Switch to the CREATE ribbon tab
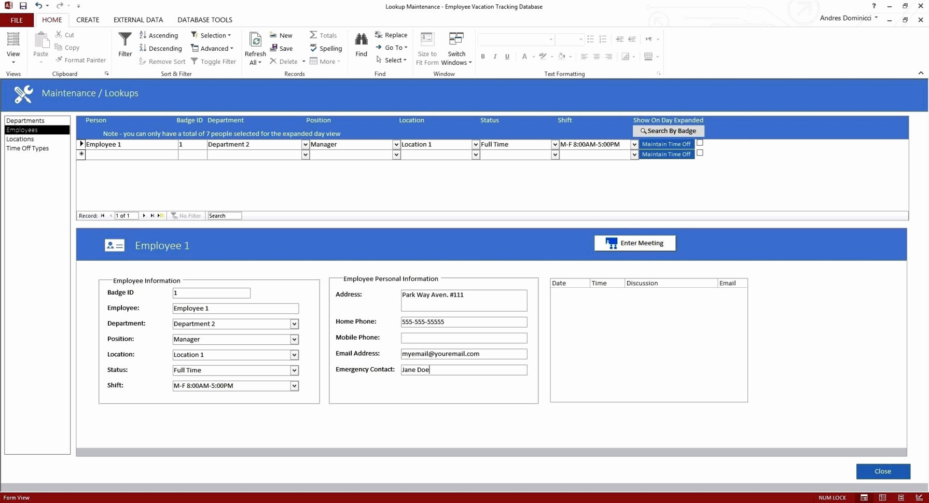The height and width of the screenshot is (503, 929). coord(87,20)
